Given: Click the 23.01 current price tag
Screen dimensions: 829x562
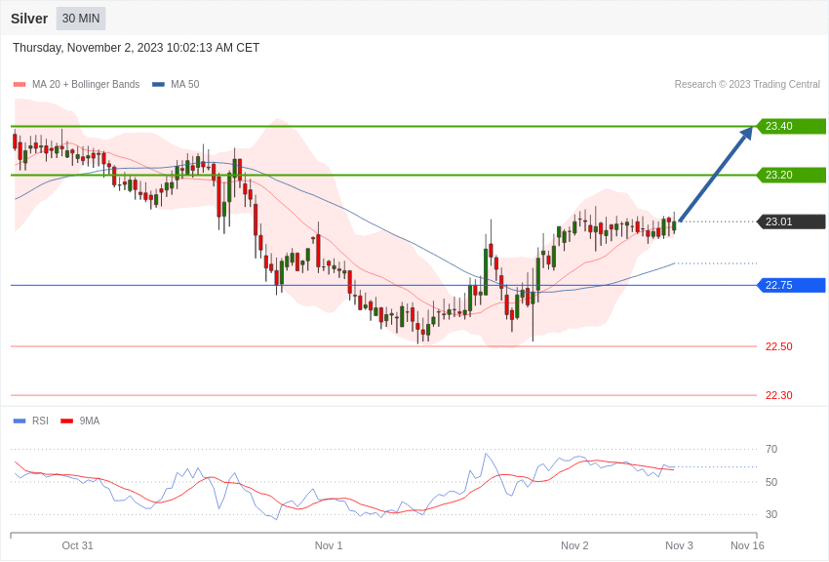Looking at the screenshot, I should (x=791, y=221).
